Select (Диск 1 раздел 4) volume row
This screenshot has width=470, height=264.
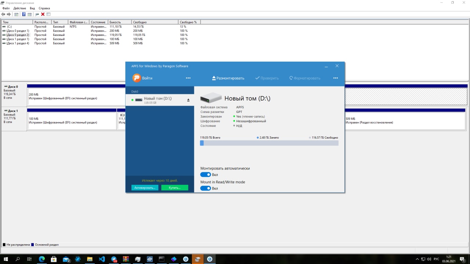tap(101, 43)
